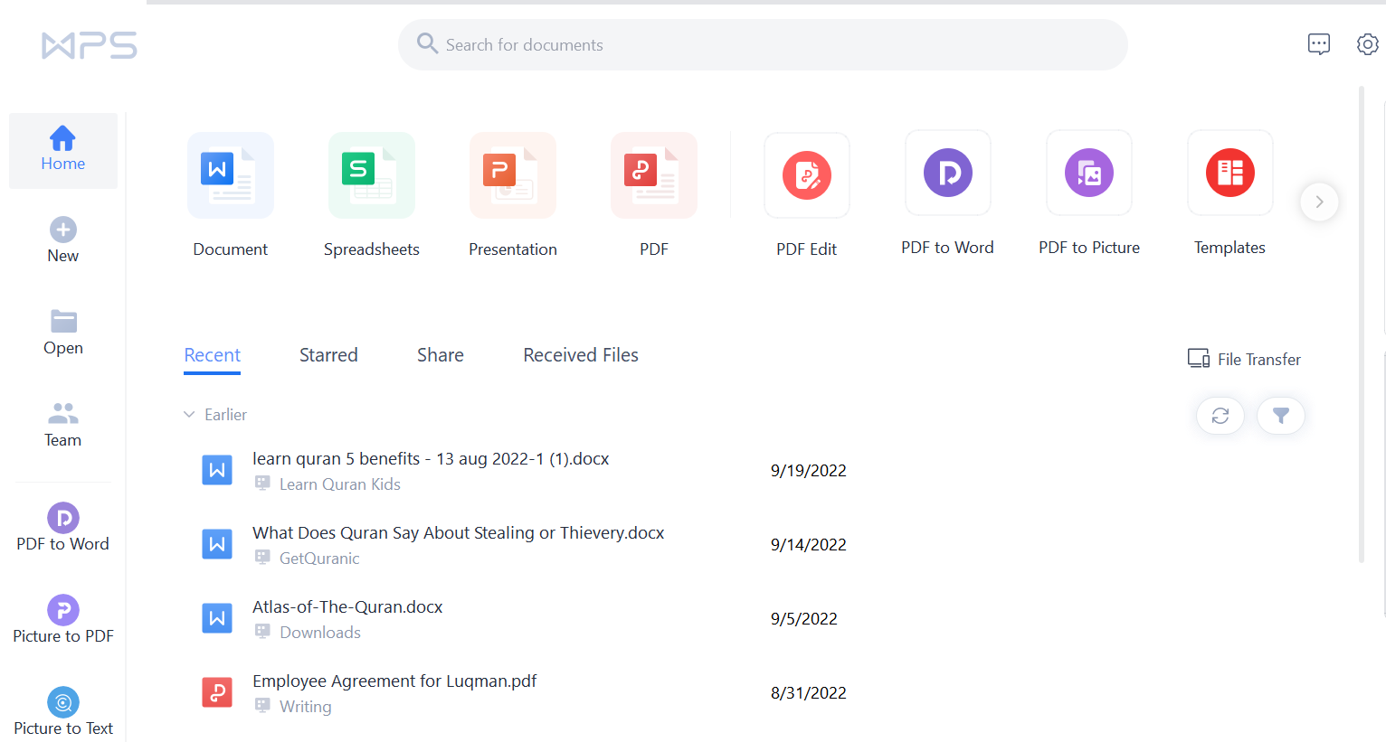Open Atlas-of-The-Quran.docx from recent files
The image size is (1386, 742).
[525, 619]
